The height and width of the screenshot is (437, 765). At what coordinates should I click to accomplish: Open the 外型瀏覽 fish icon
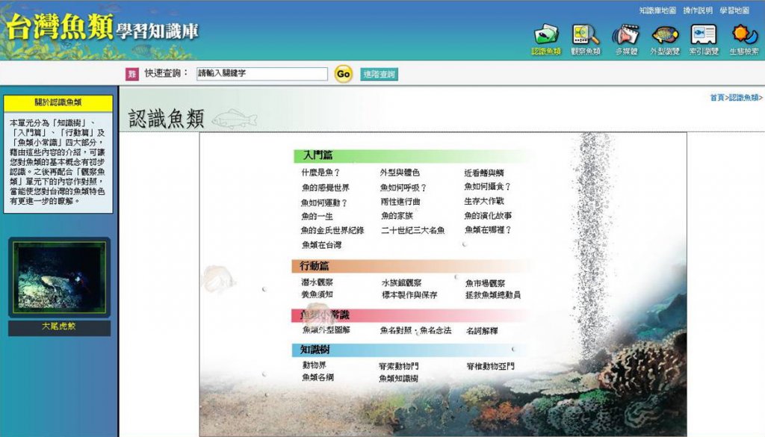664,39
